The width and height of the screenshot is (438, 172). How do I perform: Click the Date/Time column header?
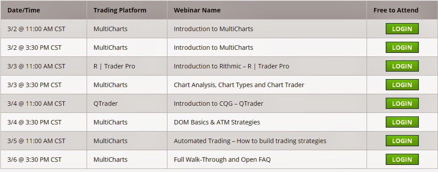(x=24, y=10)
